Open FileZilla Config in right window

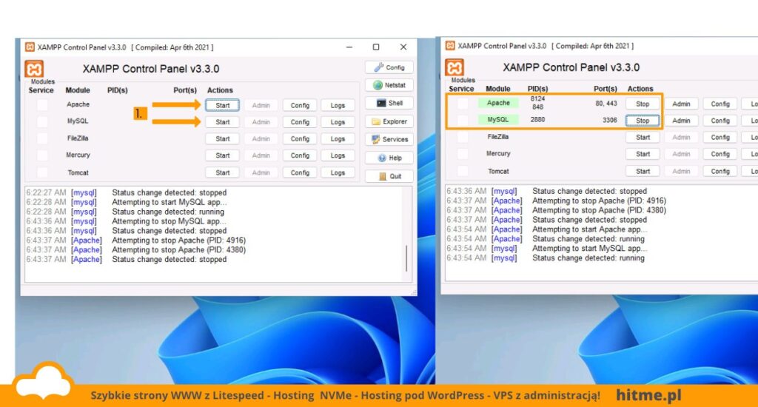coord(720,138)
